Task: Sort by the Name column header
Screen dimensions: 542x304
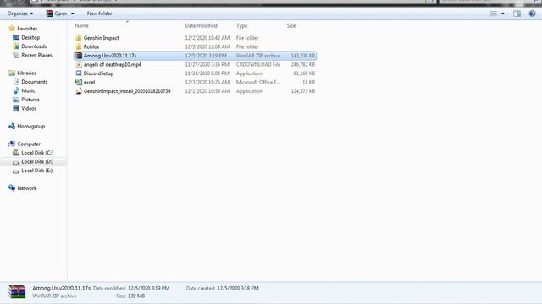Action: coord(81,25)
